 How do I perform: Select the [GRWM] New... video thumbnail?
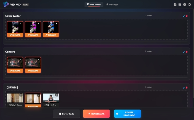[15, 98]
